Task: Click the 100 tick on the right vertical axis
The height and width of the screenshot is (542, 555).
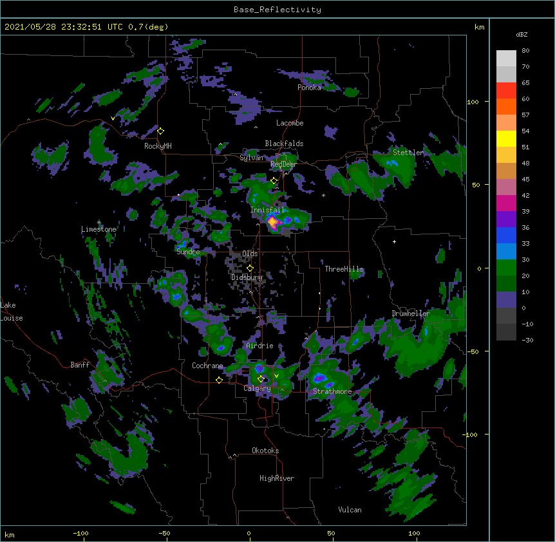Action: pyautogui.click(x=473, y=102)
